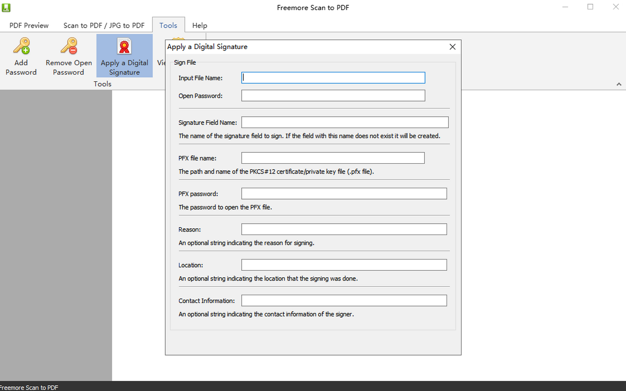The image size is (626, 391).
Task: Switch to Scan to PDF / JPG to PDF tab
Action: (104, 25)
